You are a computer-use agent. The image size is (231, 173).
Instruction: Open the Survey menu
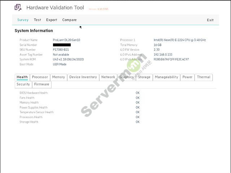pyautogui.click(x=23, y=20)
